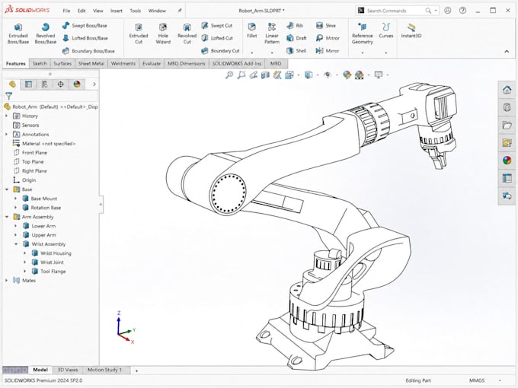Open the FeatureManager Design Tree tab
The width and height of the screenshot is (518, 388).
[12, 84]
